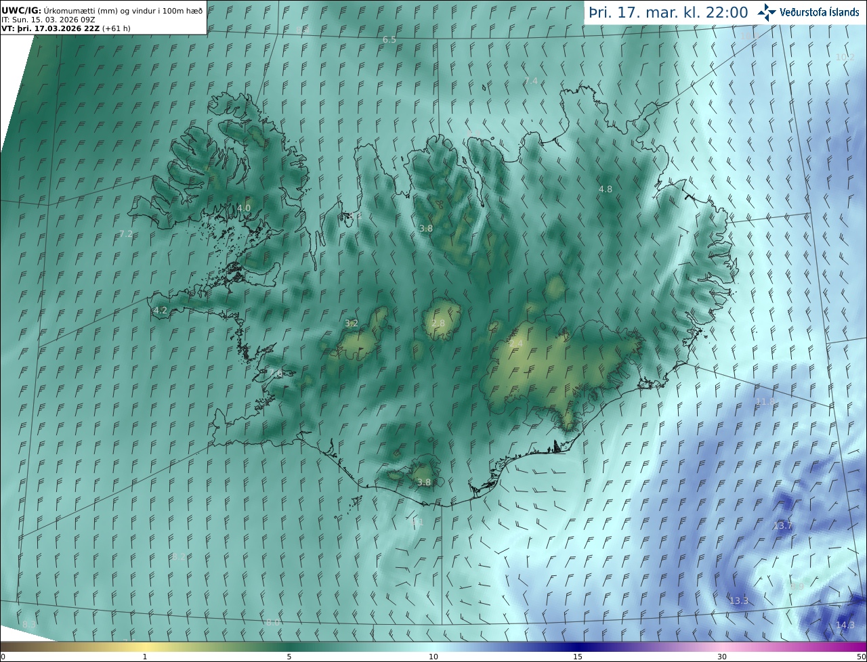This screenshot has height=662, width=867.
Task: Click the colorbar tick label 5
Action: (289, 657)
